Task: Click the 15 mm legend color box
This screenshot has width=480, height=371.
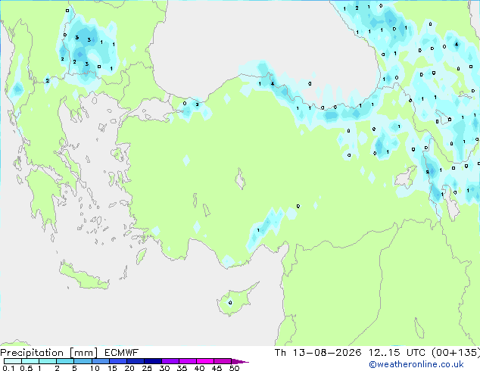Action: pyautogui.click(x=118, y=361)
